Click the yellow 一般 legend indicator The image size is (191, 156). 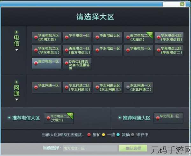point(103,135)
